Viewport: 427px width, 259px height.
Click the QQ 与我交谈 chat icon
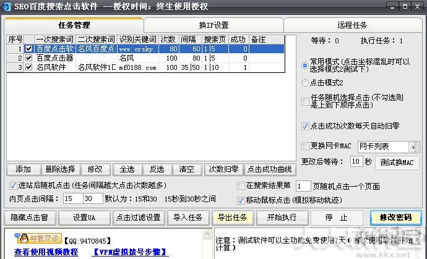tap(38, 239)
